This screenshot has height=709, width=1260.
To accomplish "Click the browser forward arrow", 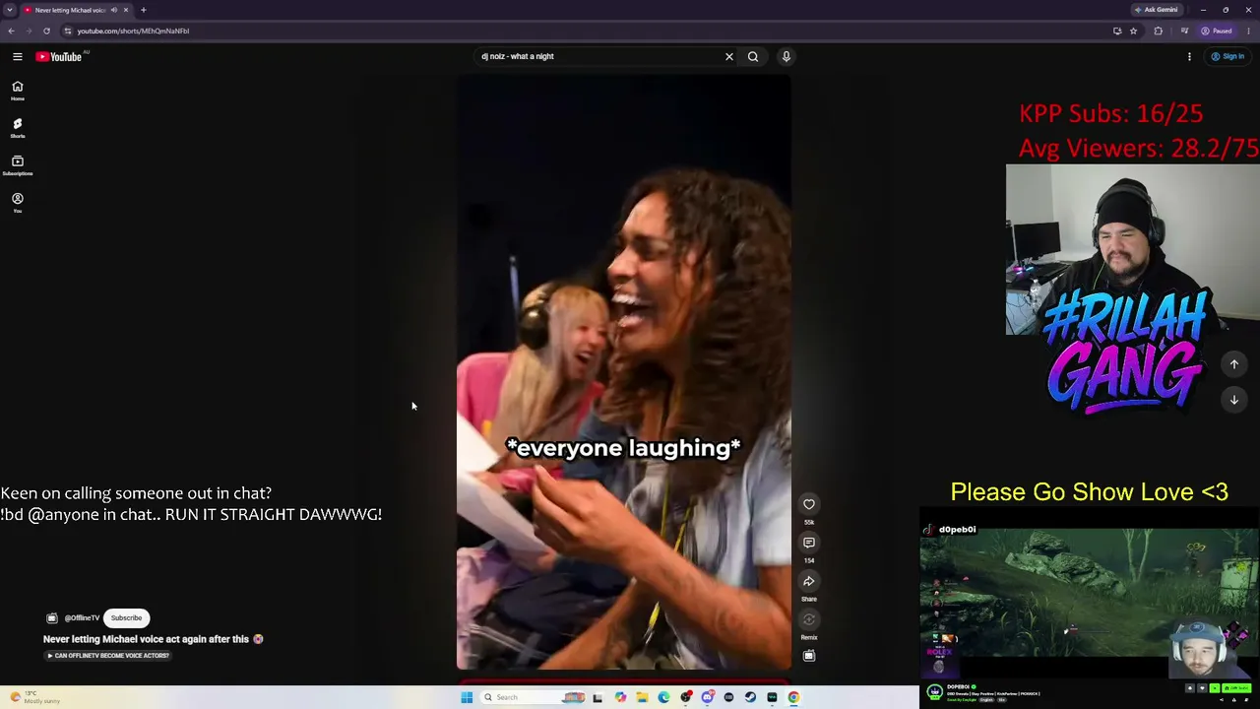I will click(29, 31).
